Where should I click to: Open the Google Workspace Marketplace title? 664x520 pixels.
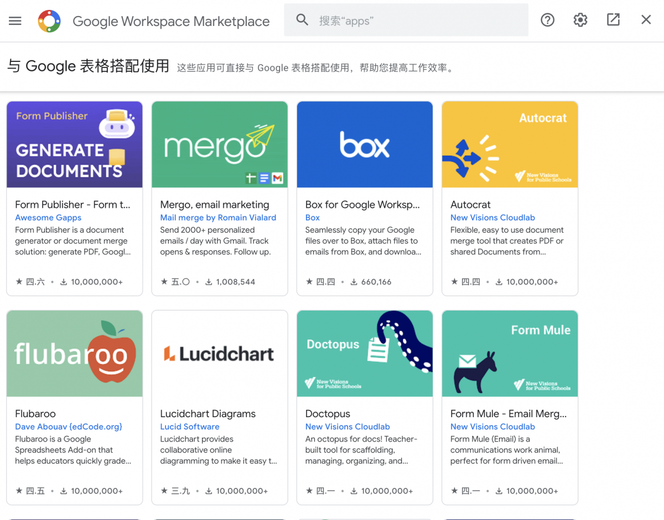[x=171, y=22]
